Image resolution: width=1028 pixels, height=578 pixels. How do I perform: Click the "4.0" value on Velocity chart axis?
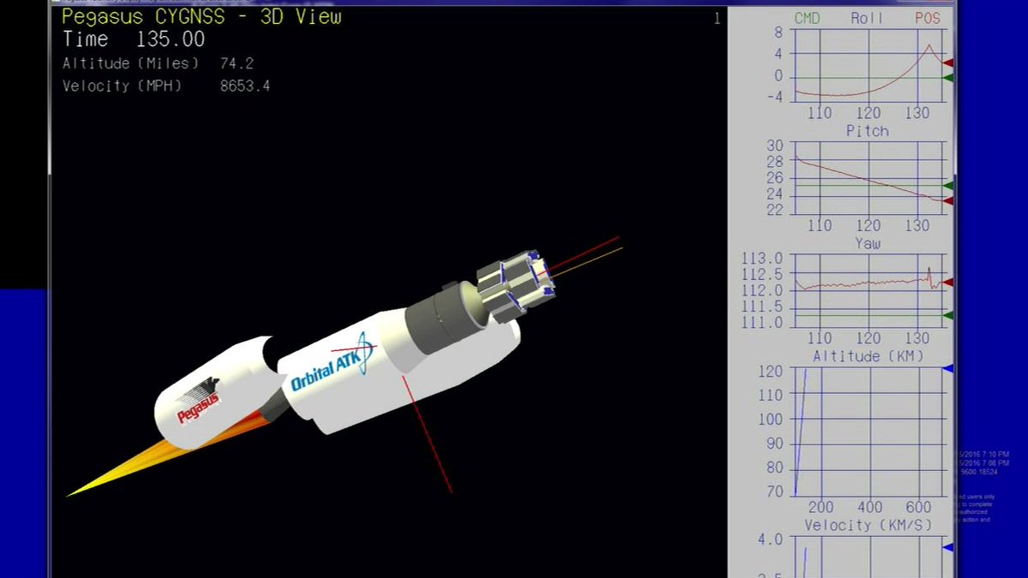[x=769, y=539]
